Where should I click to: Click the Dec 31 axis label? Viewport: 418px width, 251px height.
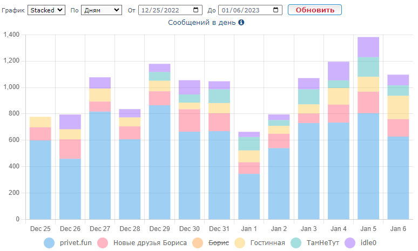coord(219,229)
